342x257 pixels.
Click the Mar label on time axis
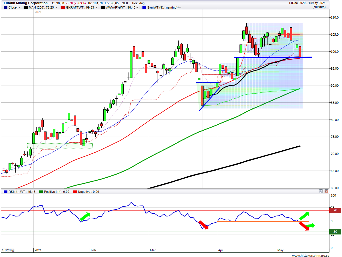(153, 250)
